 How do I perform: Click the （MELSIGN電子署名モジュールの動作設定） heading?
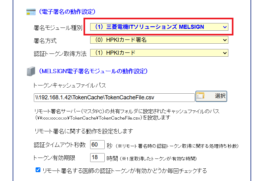pos(93,71)
